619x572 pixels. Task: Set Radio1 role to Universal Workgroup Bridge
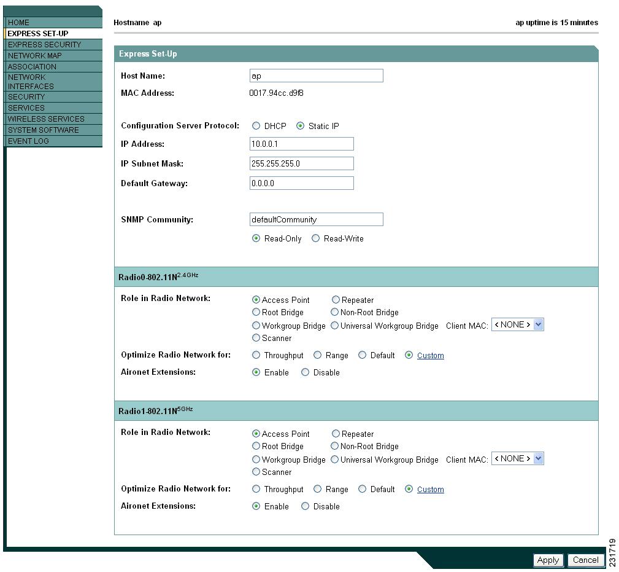click(x=335, y=460)
